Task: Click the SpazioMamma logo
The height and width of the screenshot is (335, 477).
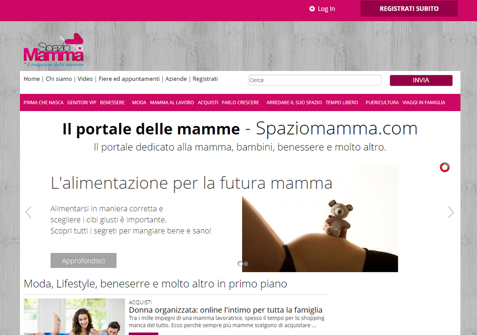Action: (x=54, y=50)
